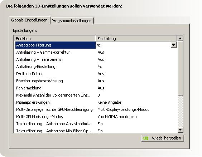
Task: Select the Antialiasing-Einstellung row
Action: point(96,67)
